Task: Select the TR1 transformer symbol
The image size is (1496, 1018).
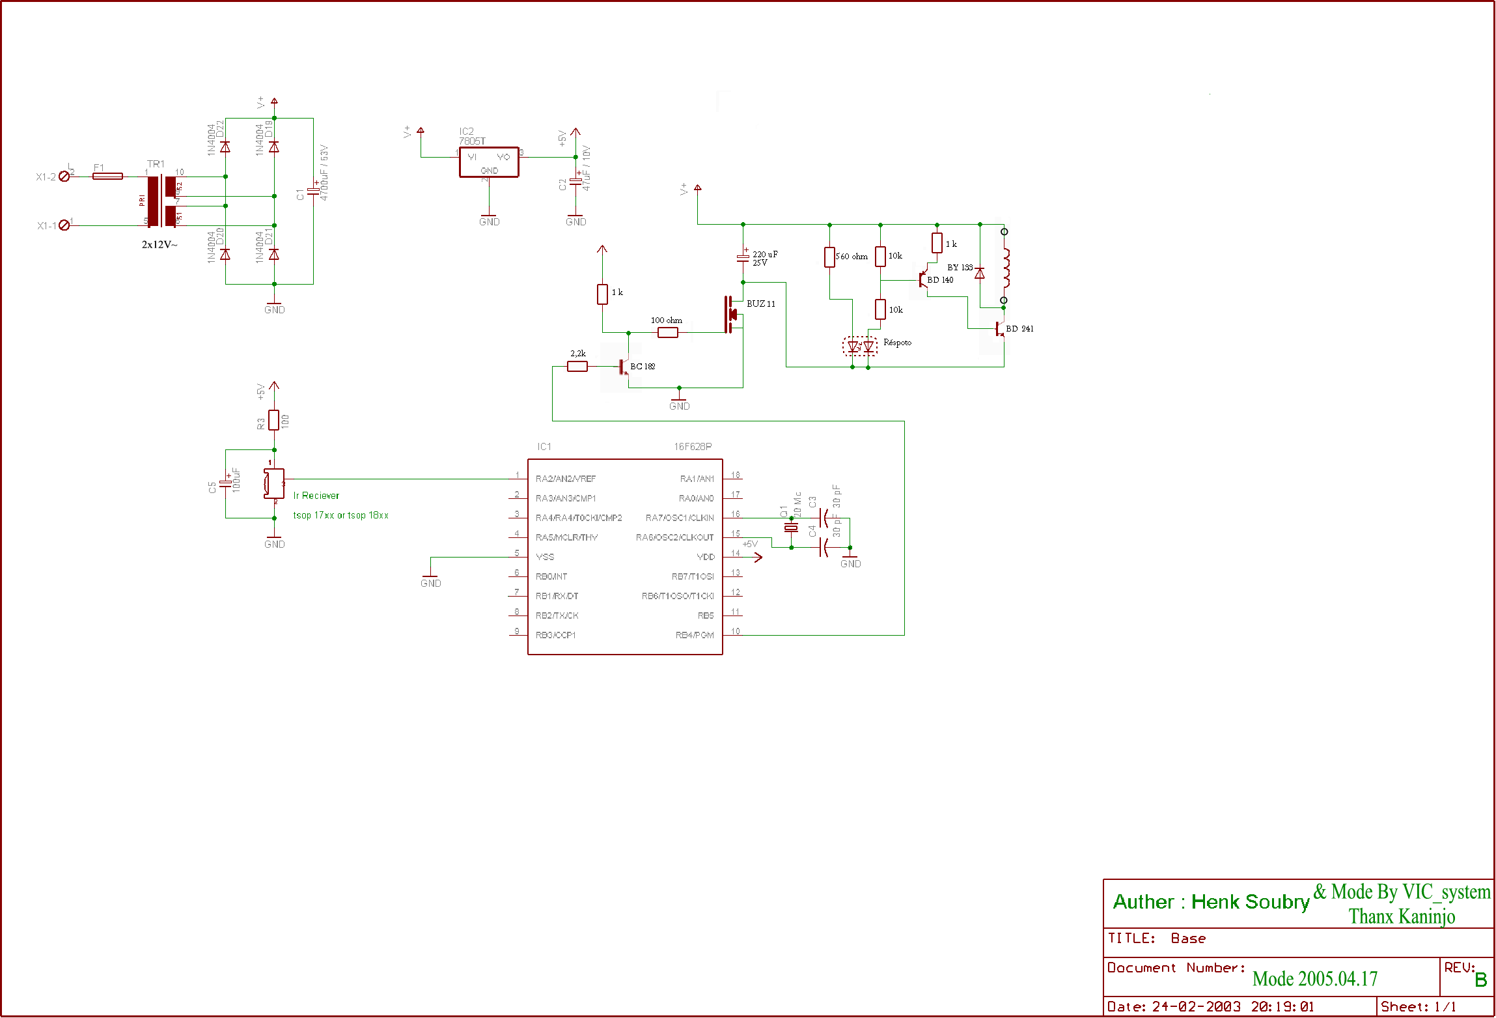Action: pyautogui.click(x=162, y=201)
